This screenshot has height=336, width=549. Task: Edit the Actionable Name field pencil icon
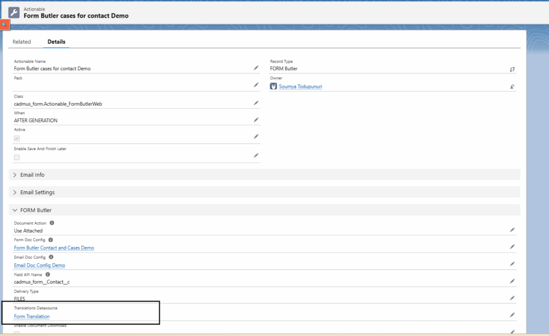(x=256, y=68)
